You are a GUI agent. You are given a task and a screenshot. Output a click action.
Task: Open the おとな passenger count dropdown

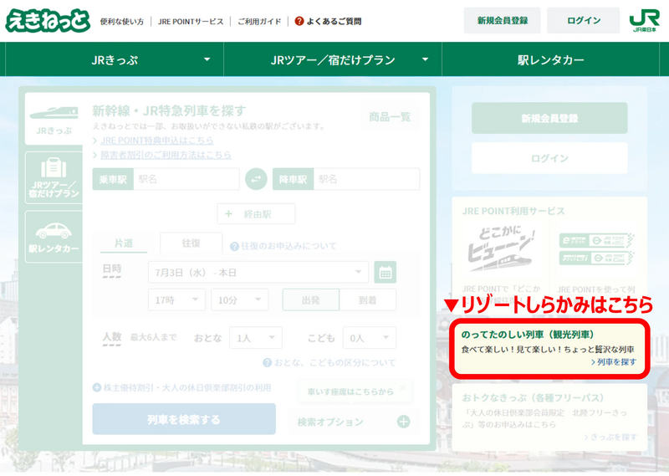(x=257, y=338)
